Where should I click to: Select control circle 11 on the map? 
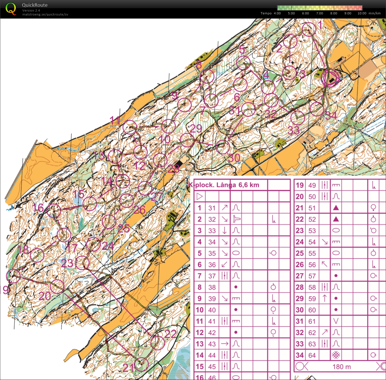(130, 127)
